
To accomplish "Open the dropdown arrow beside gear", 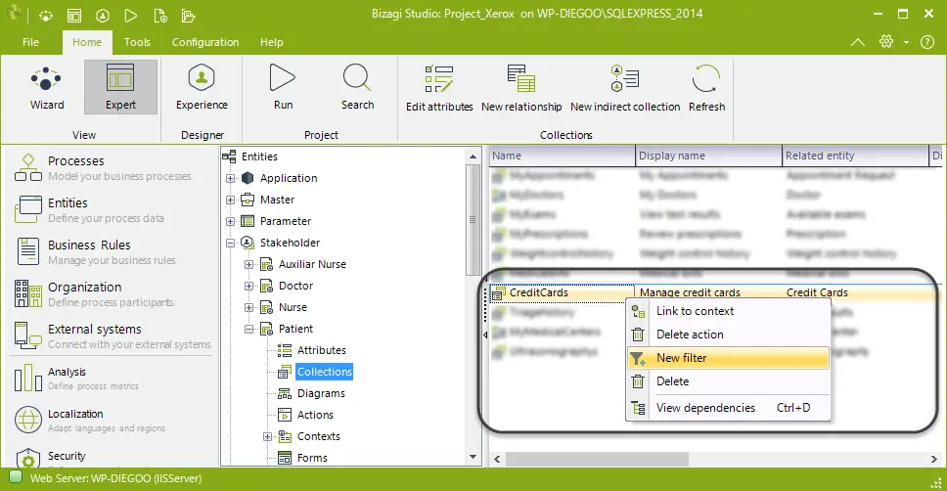I will (906, 42).
